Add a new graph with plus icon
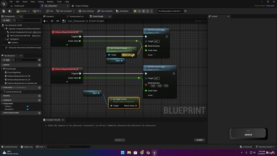The width and height of the screenshot is (277, 156). point(39,65)
